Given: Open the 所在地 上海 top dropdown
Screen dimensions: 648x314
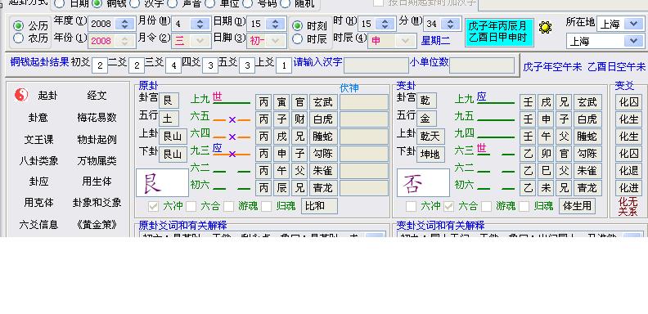Looking at the screenshot, I should pos(633,24).
